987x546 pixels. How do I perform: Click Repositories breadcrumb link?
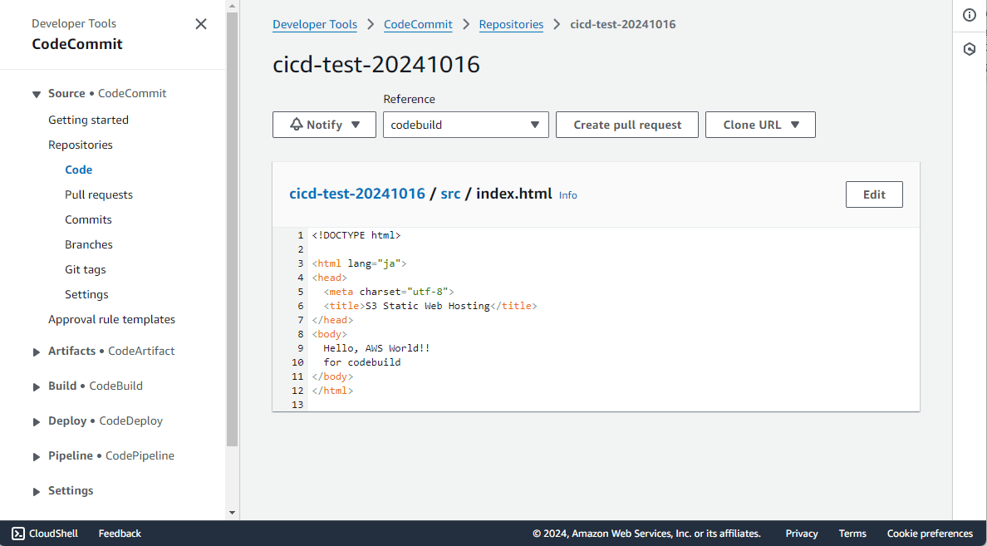pyautogui.click(x=511, y=25)
